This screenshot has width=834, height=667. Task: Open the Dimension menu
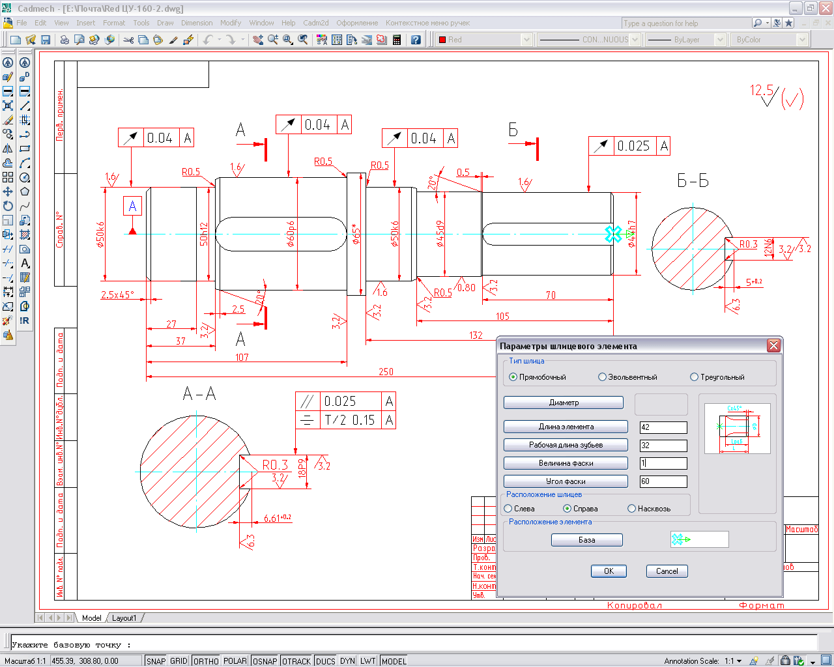point(197,23)
